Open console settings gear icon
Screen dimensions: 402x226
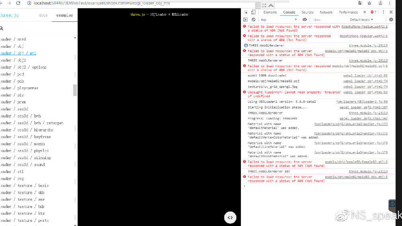coord(391,19)
